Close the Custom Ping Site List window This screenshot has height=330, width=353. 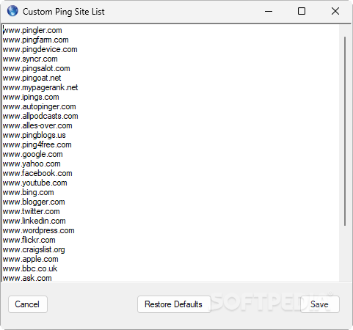(x=335, y=11)
